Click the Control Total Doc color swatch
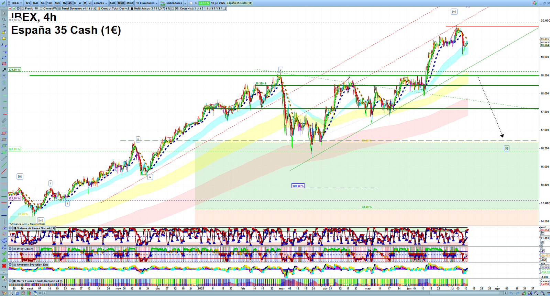Viewport: 550px width, 296px height. pyautogui.click(x=99, y=8)
